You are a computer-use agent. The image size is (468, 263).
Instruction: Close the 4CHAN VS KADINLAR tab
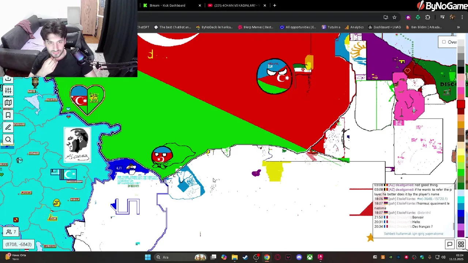[x=265, y=5]
